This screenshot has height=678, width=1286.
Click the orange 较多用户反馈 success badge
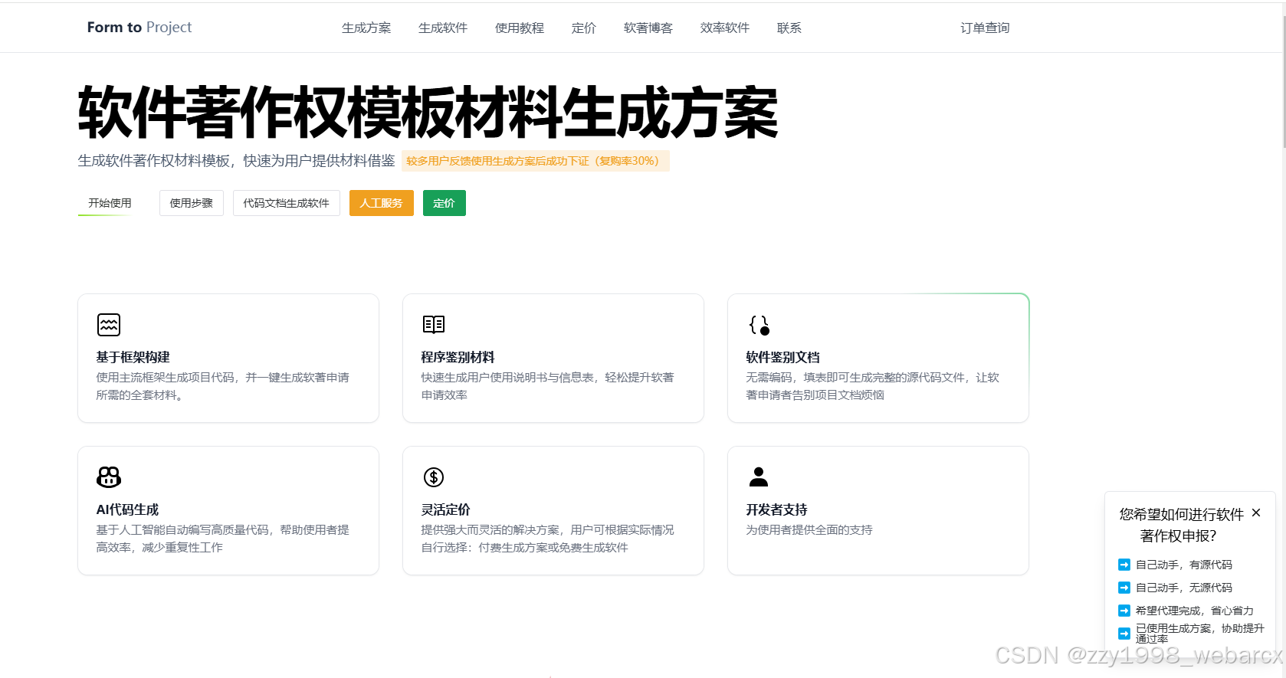point(536,161)
